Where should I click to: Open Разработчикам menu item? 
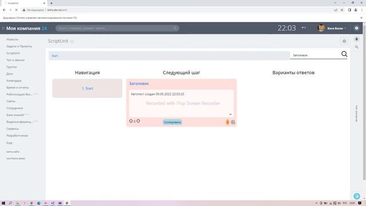(17, 136)
